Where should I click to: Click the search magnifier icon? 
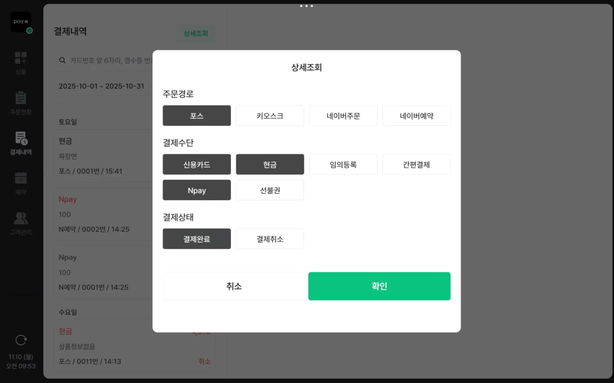pyautogui.click(x=62, y=60)
